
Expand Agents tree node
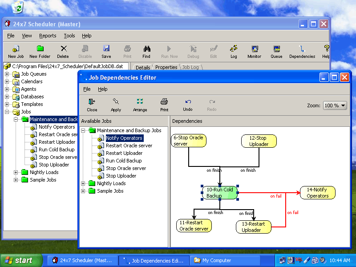click(x=7, y=89)
